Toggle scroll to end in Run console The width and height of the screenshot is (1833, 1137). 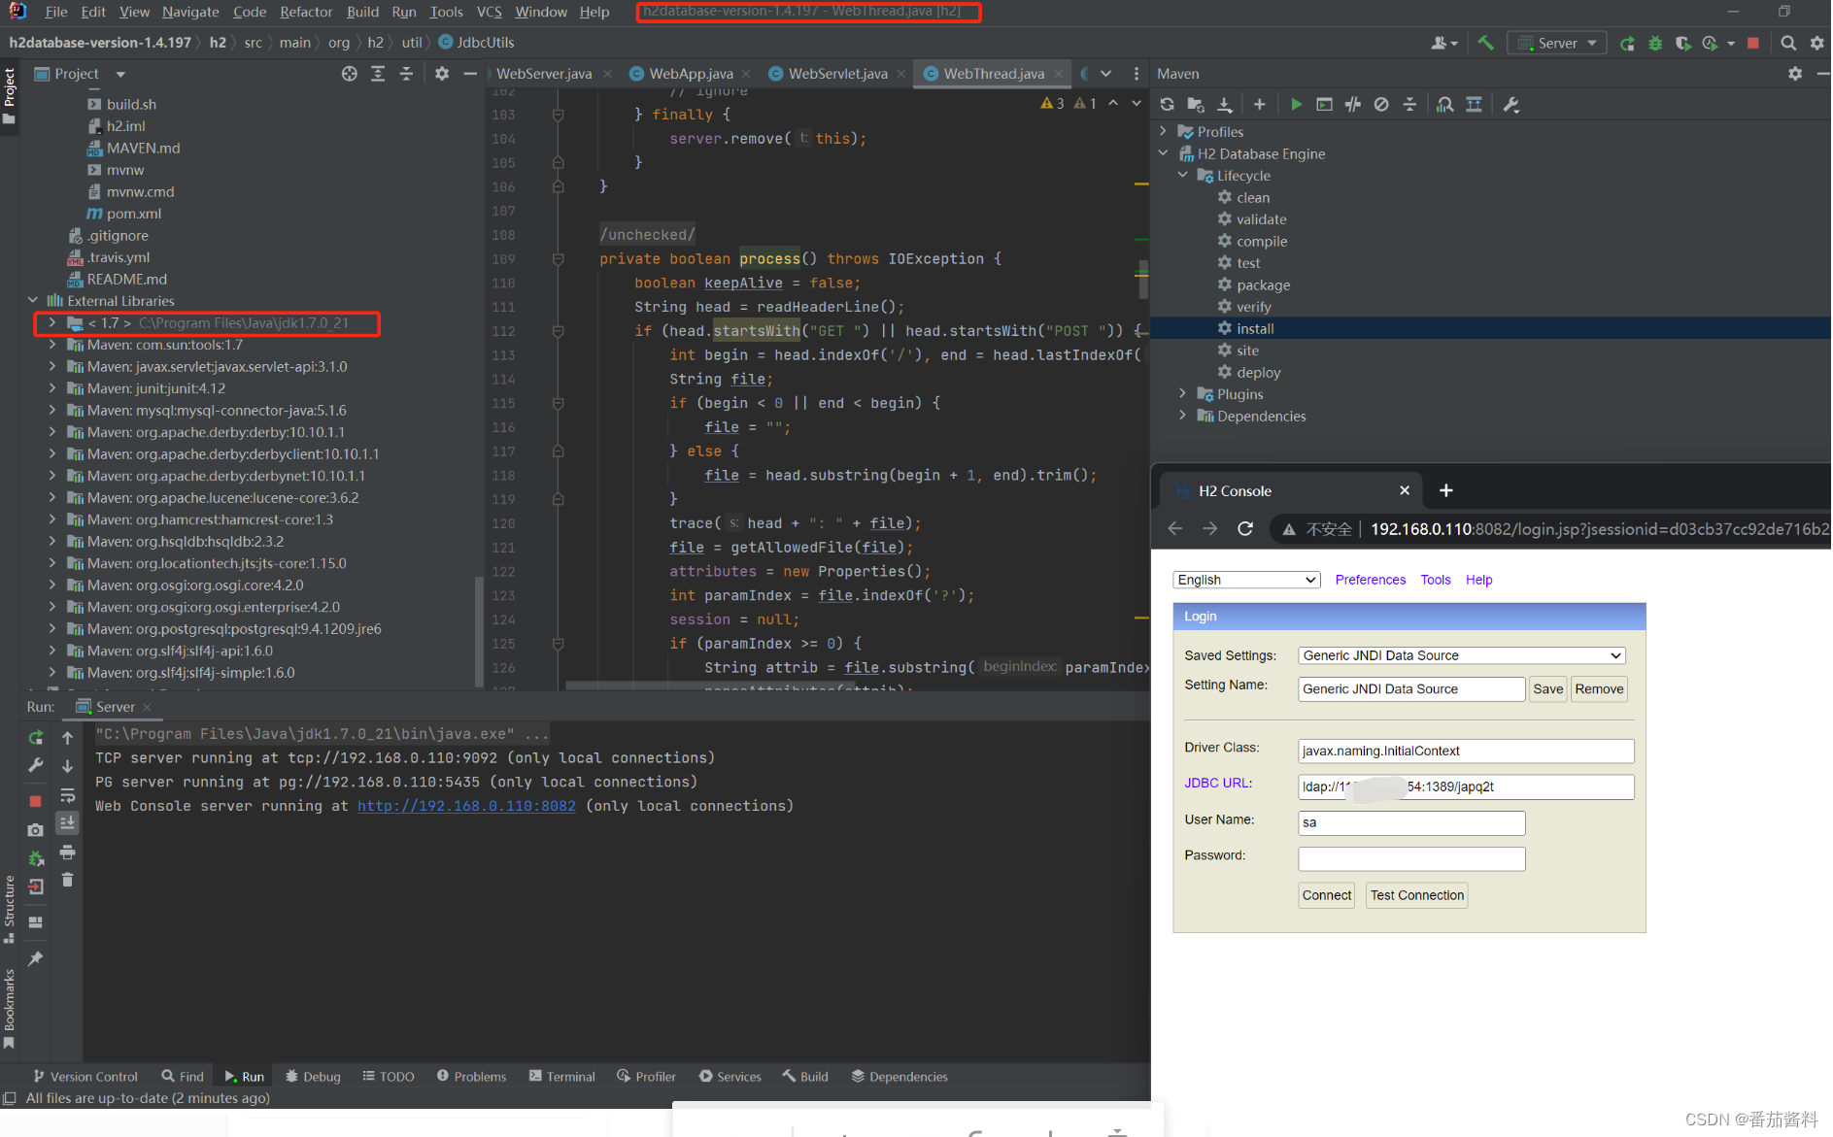[x=67, y=823]
